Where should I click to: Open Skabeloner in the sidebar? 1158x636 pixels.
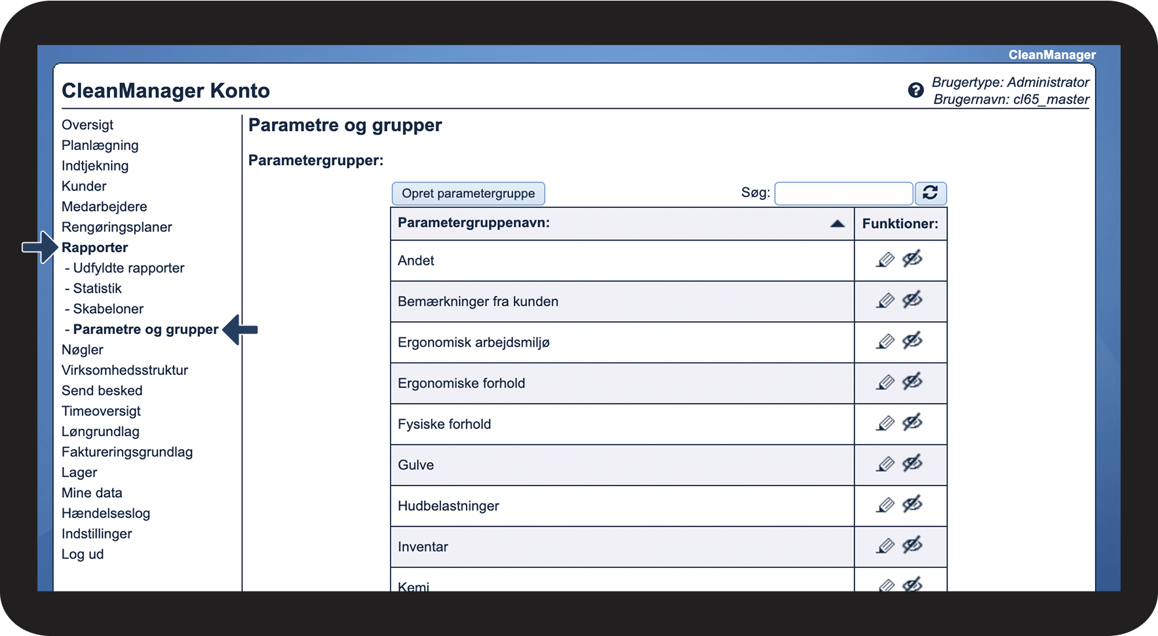click(108, 309)
